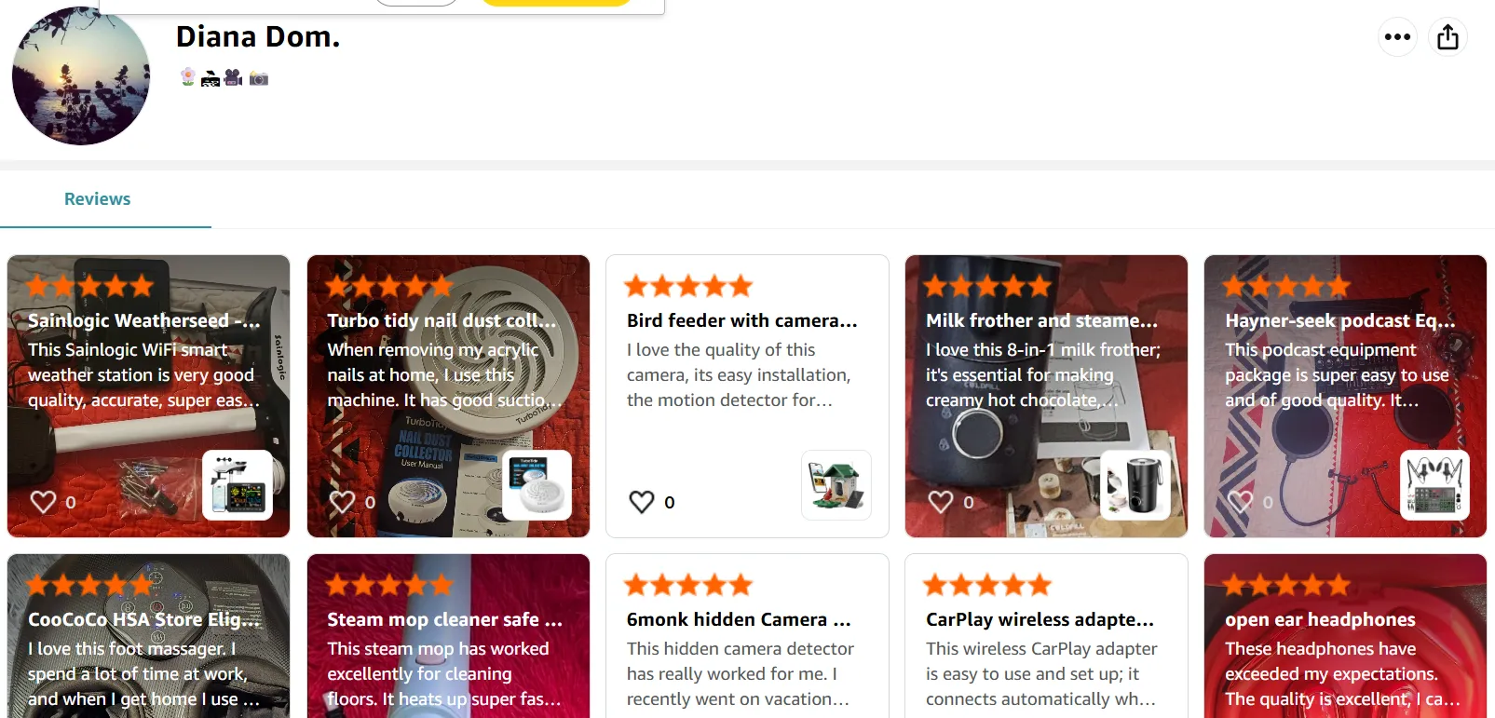
Task: Toggle heart on Turbo tidy nail dust review
Action: (x=343, y=502)
